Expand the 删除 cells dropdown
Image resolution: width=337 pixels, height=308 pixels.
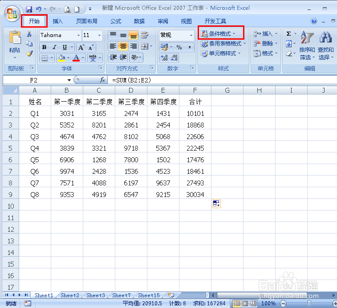click(276, 44)
